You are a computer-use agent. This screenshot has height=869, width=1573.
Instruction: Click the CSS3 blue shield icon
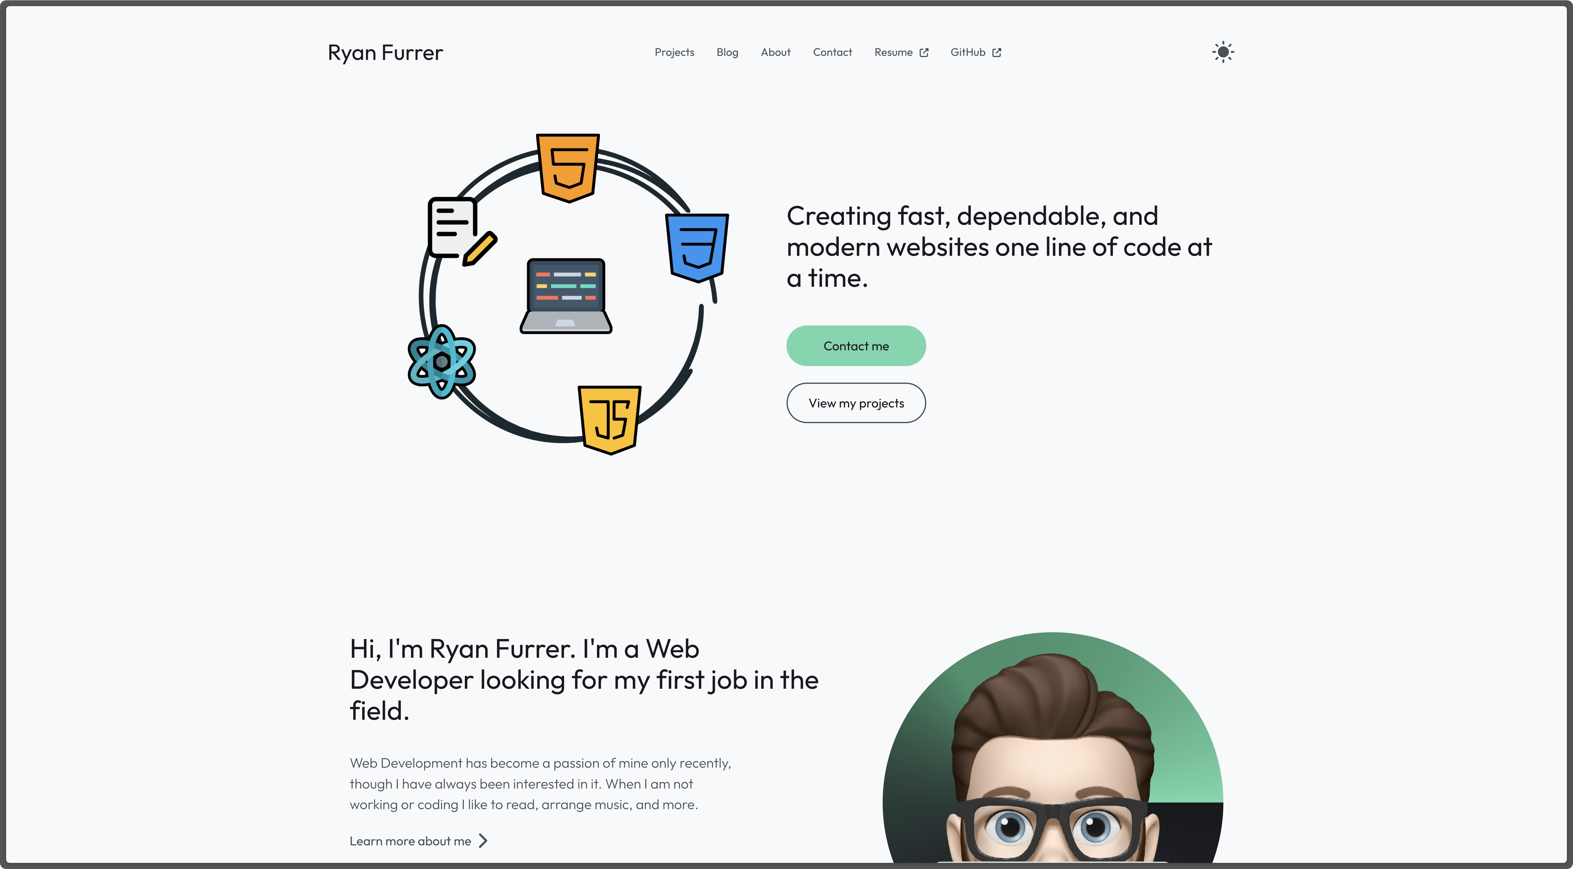[697, 247]
